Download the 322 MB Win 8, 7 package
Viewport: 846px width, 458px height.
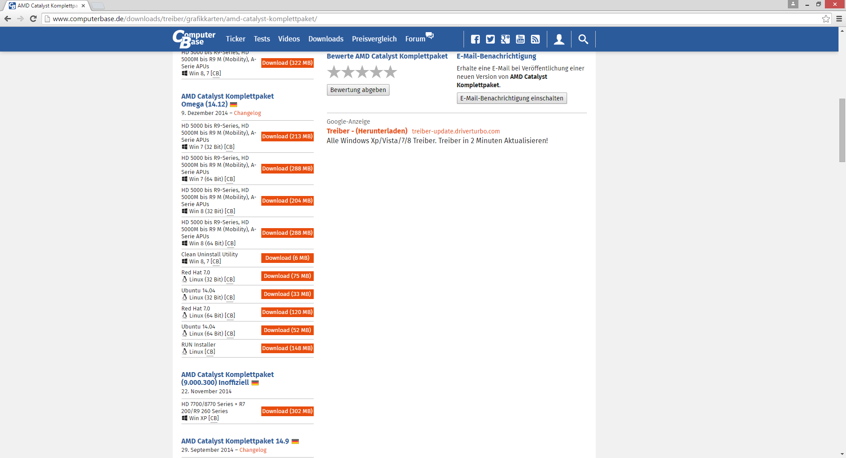pos(287,63)
